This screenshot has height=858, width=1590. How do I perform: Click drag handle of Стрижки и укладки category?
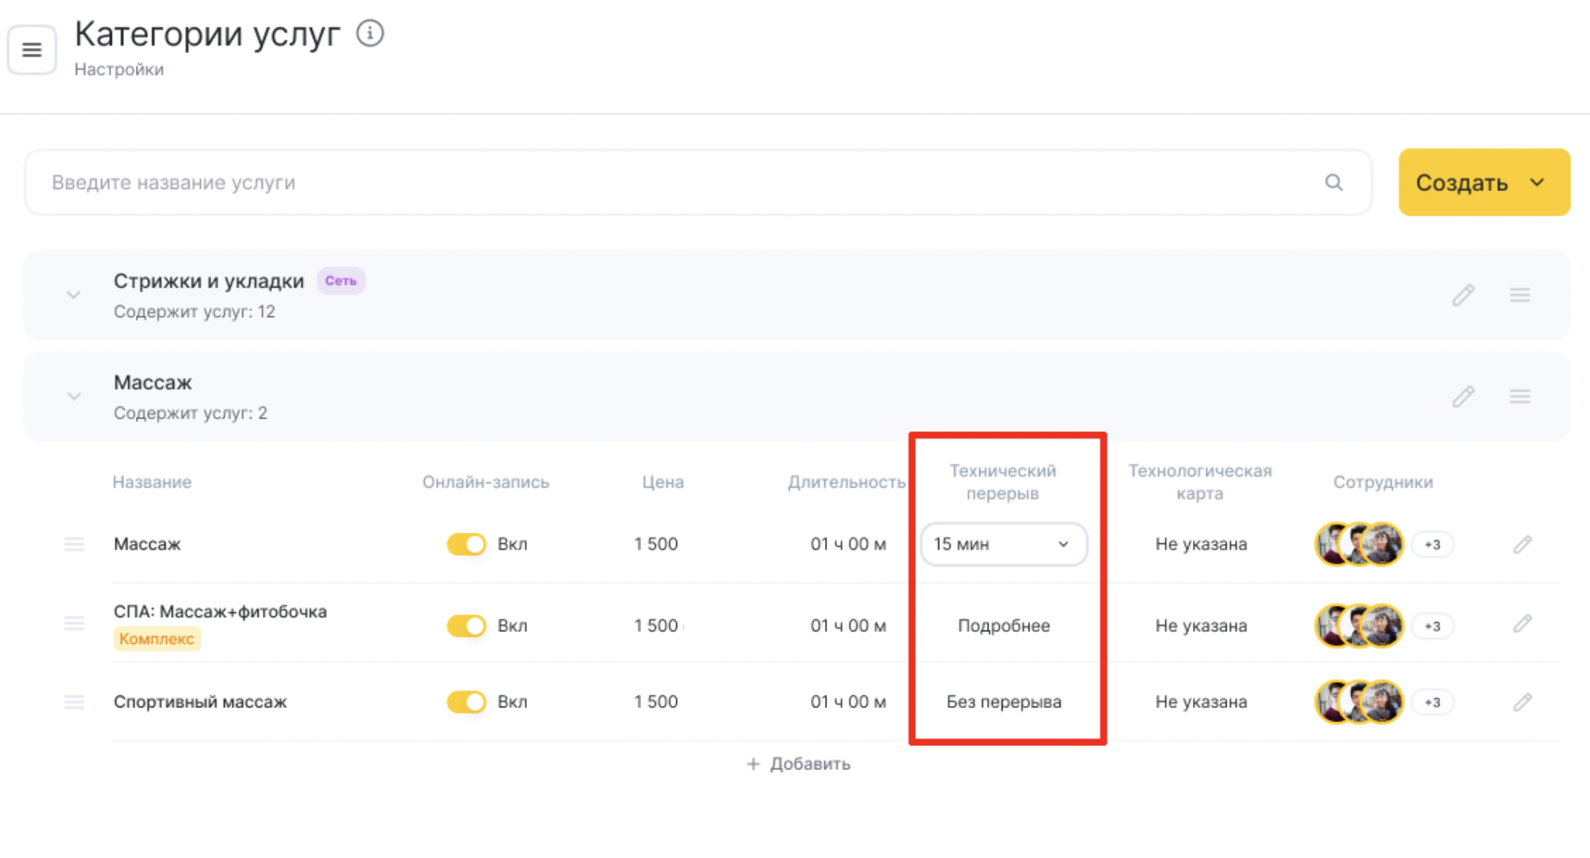(1519, 295)
